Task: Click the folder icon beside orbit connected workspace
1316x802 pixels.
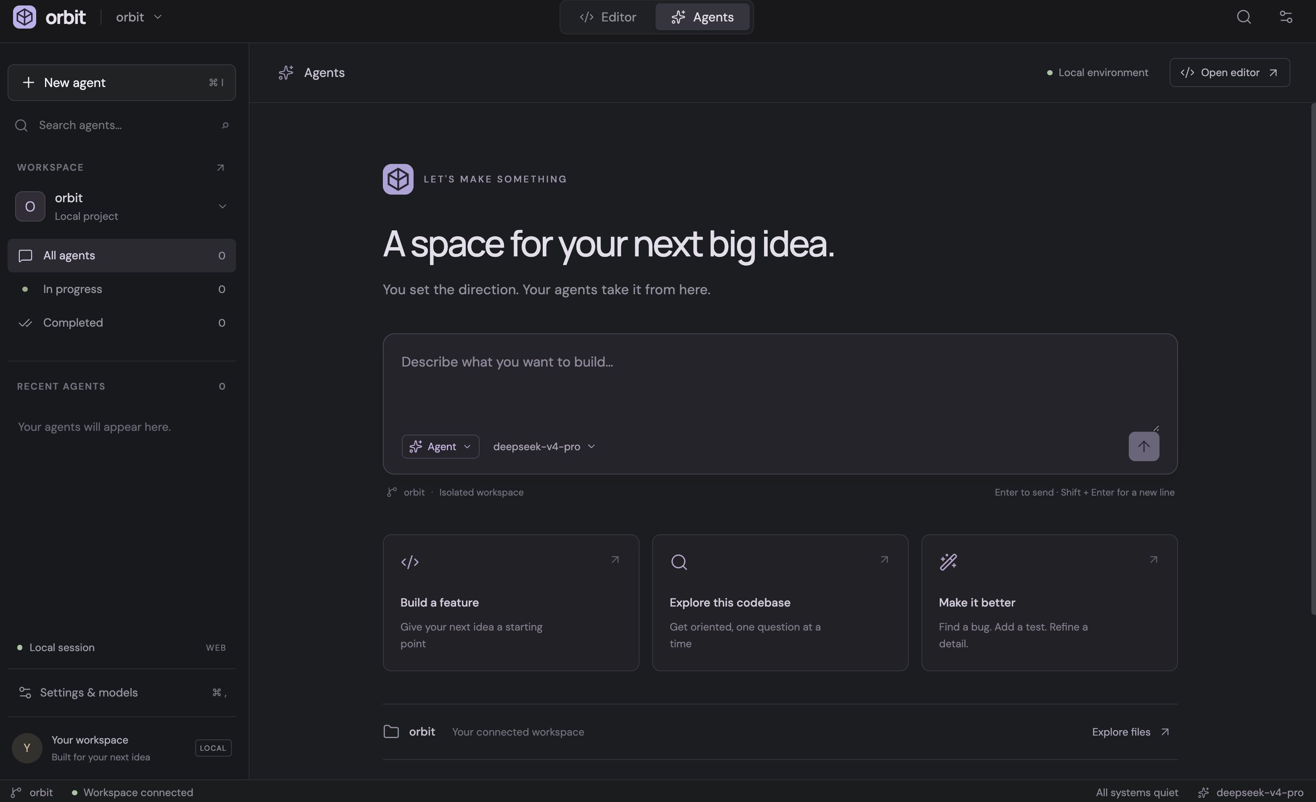Action: (x=391, y=731)
